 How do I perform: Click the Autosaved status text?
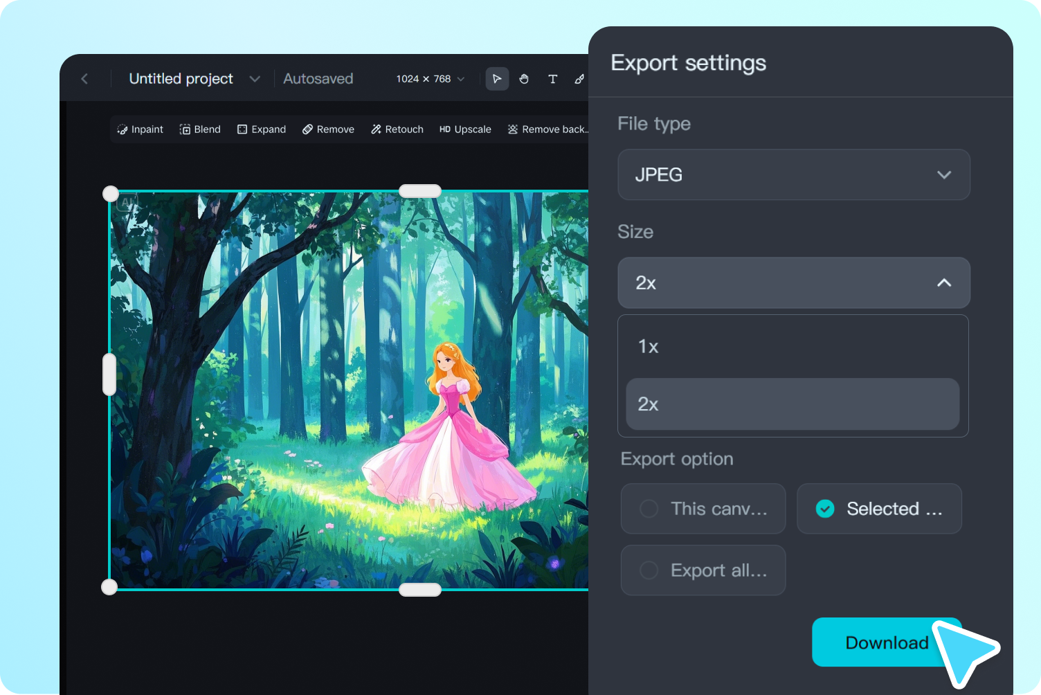pos(318,79)
